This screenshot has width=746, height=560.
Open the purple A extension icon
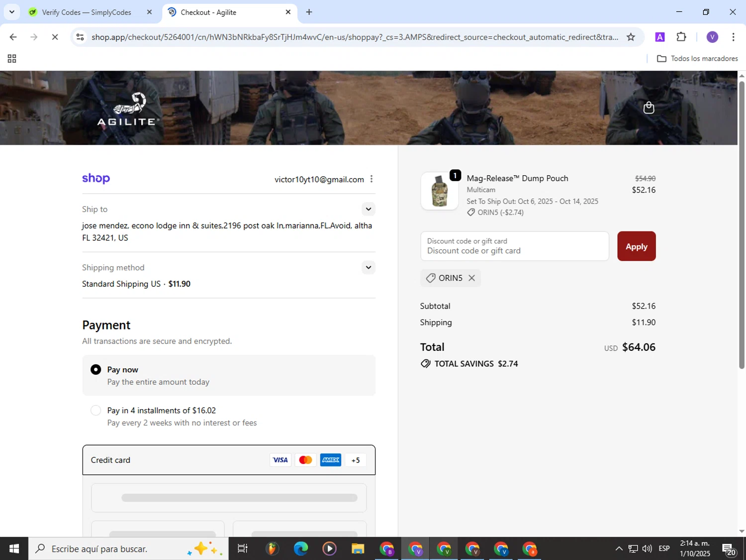[660, 37]
